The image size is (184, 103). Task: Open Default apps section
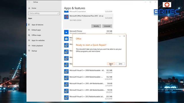point(36,30)
